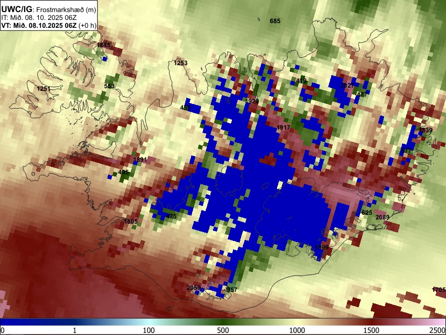This screenshot has height=335, width=446.
Task: Click the 1805 value label on the map
Action: (x=131, y=221)
